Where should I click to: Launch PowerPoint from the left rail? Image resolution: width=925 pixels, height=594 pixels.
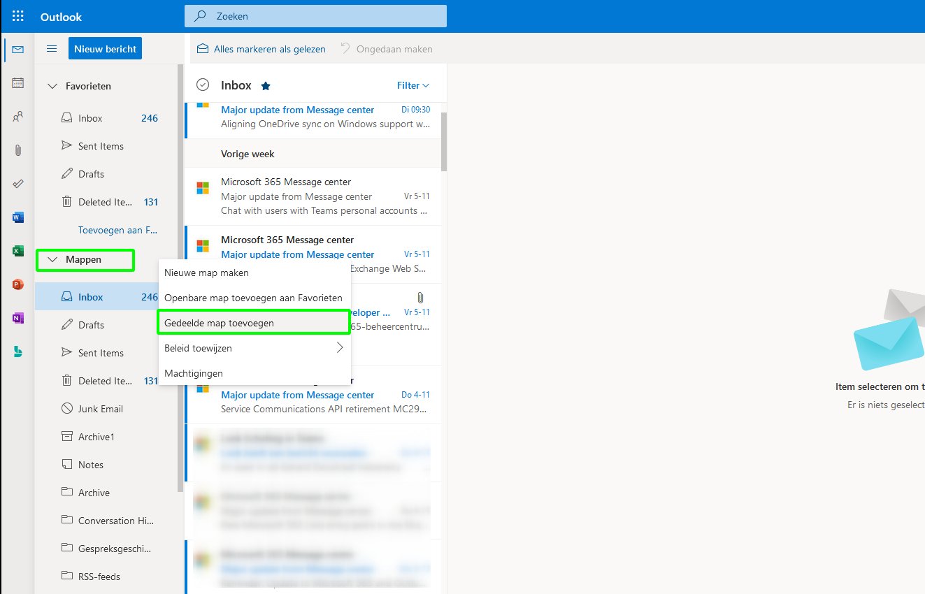point(18,284)
